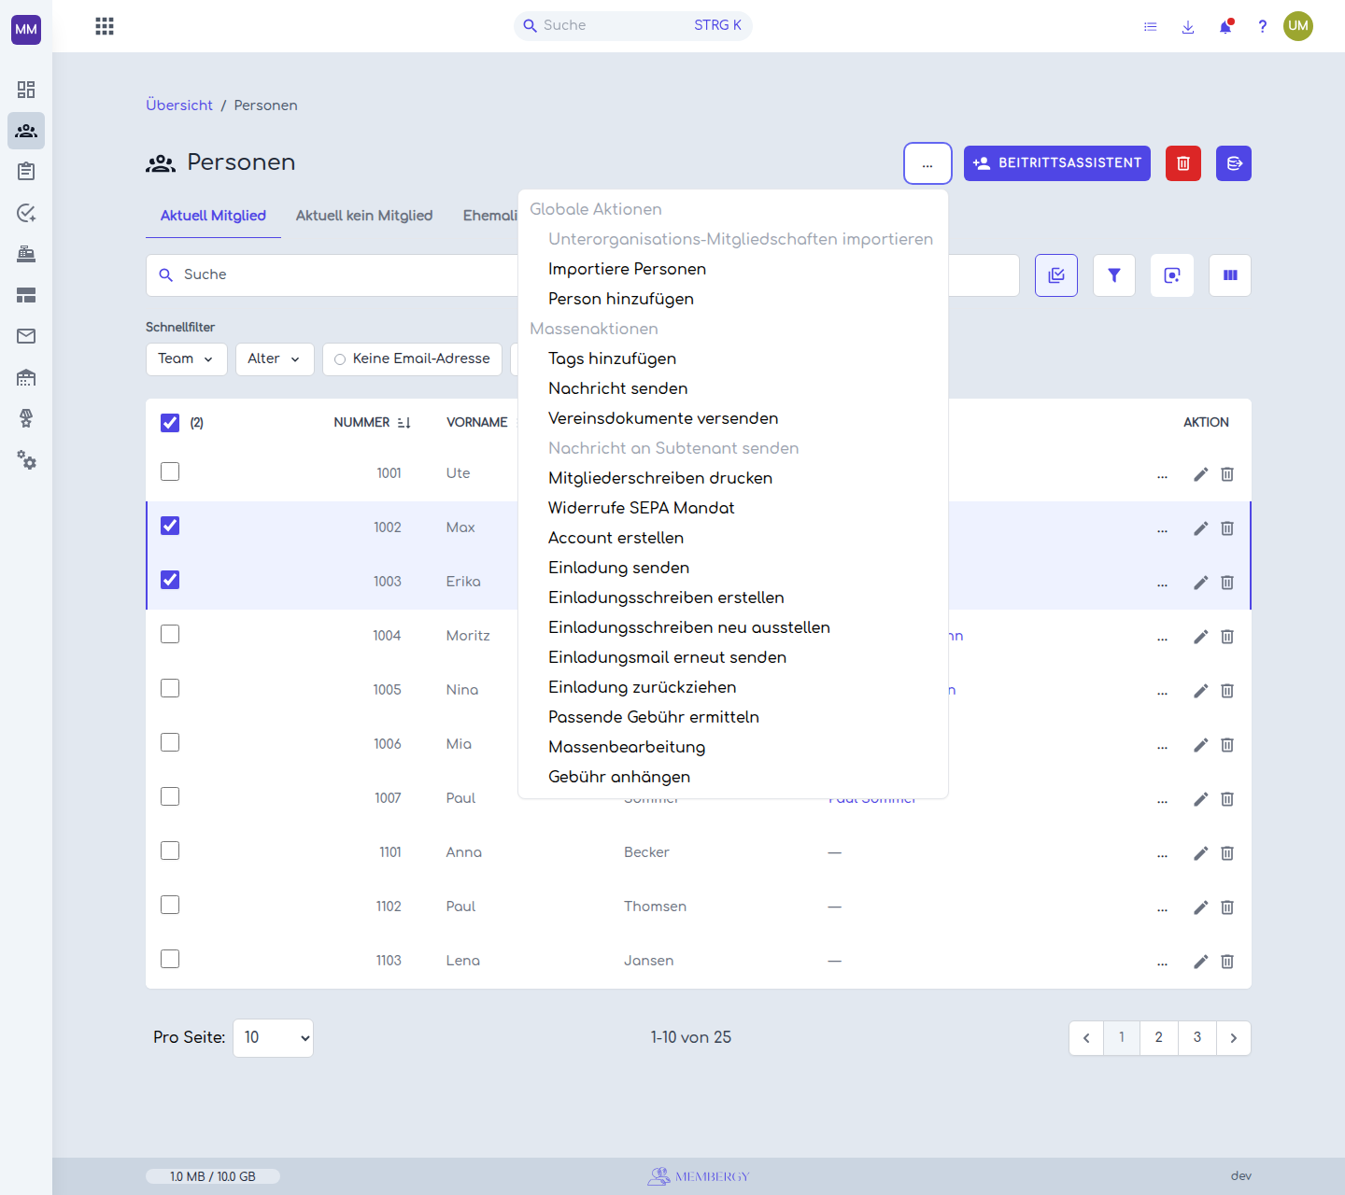Open downloads icon in top bar
Screen dimensions: 1345x1195
1188,26
